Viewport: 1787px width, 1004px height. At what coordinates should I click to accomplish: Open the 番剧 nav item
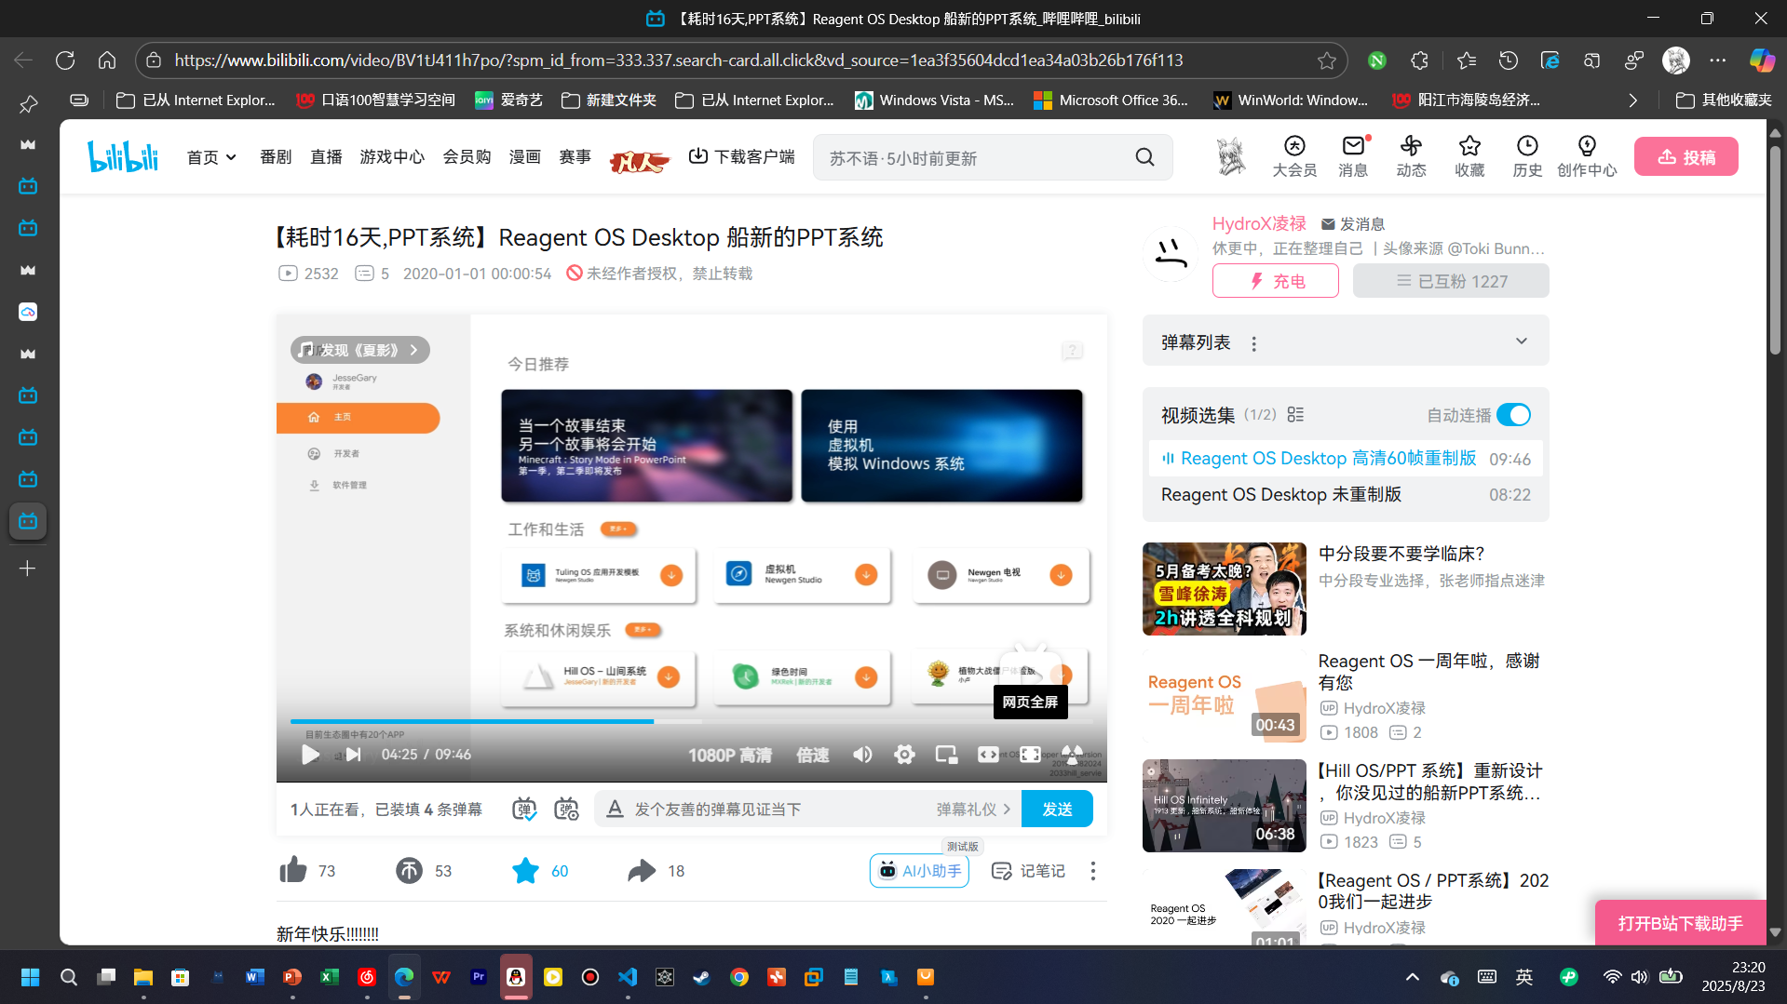pos(276,157)
